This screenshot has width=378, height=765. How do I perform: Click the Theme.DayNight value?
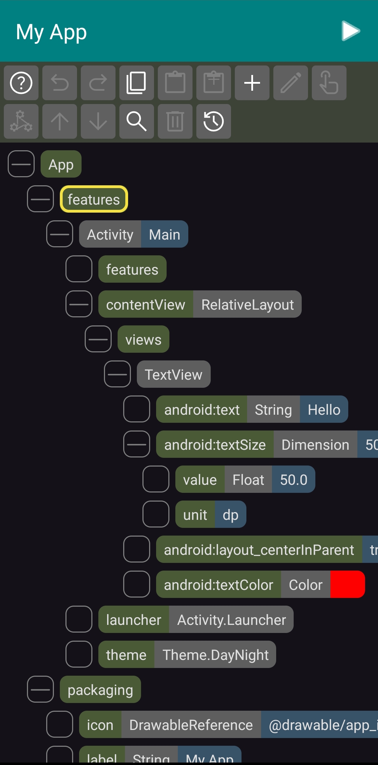click(215, 654)
